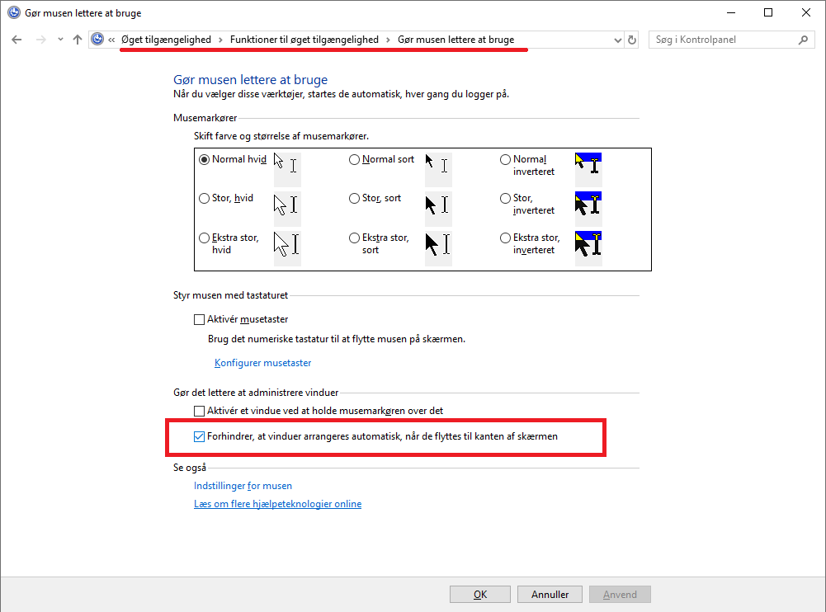Image resolution: width=826 pixels, height=612 pixels.
Task: Select 'Ekstra stor, hvid' pointer option
Action: (205, 238)
